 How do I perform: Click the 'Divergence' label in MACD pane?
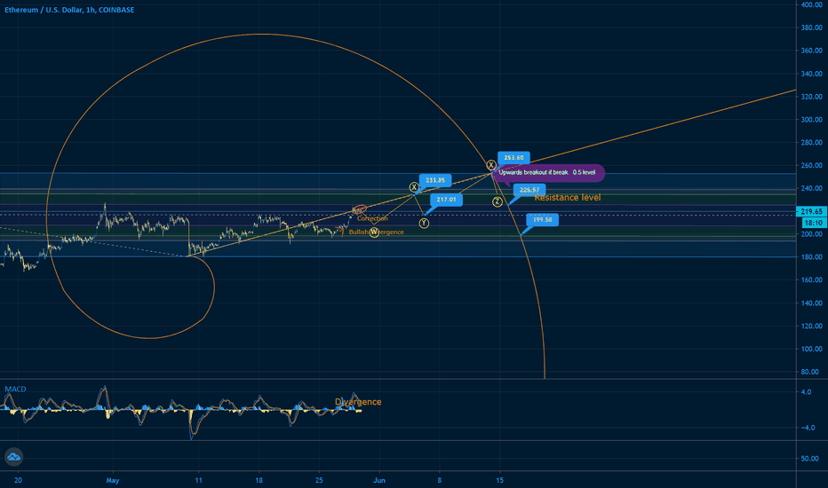358,401
